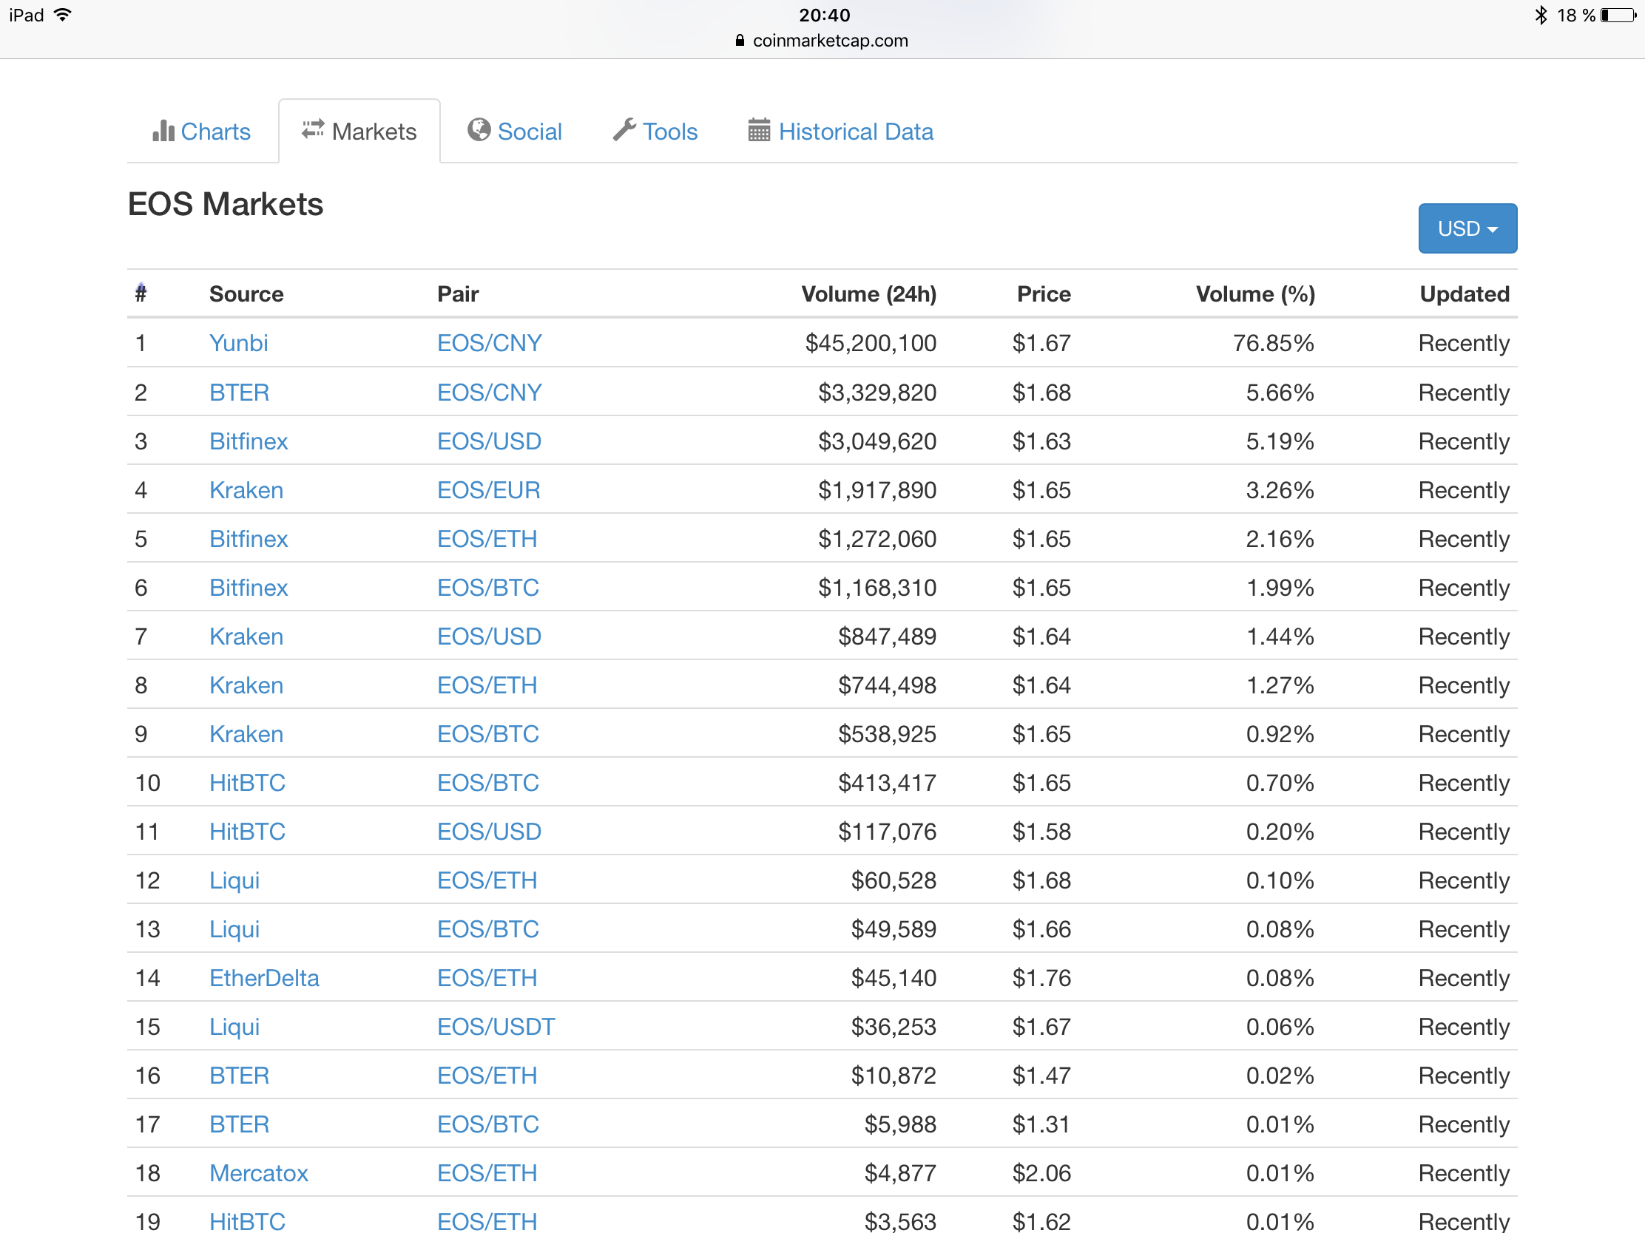Viewport: 1645px width, 1233px height.
Task: Sort table by Pair header
Action: pos(458,294)
